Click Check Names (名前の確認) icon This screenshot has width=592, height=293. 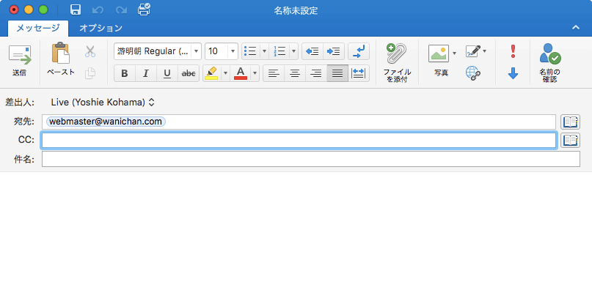point(549,62)
